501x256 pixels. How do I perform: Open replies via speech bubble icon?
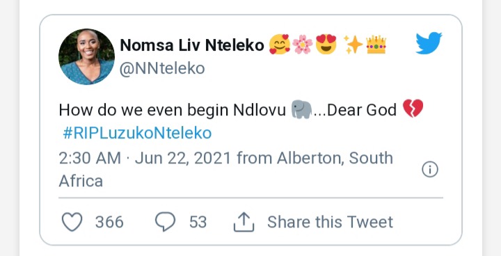[x=165, y=221]
